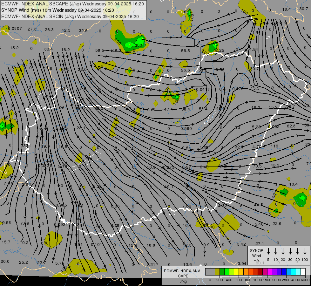Click the map value 18.4
Viewport: 311px width, 286px height.
click(287, 10)
